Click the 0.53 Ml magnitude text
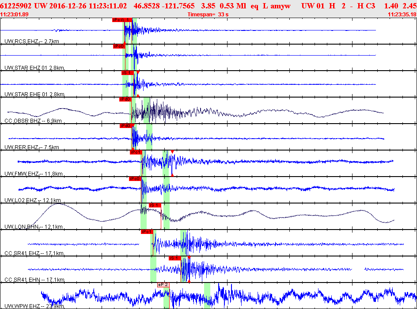The width and height of the screenshot is (417, 309). click(x=233, y=6)
